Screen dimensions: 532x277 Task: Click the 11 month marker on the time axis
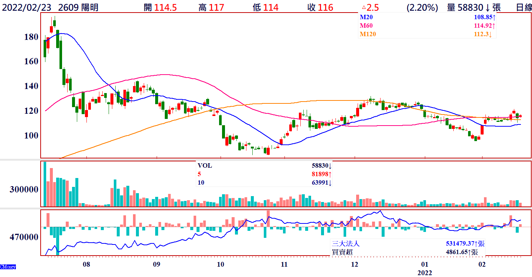(x=284, y=264)
